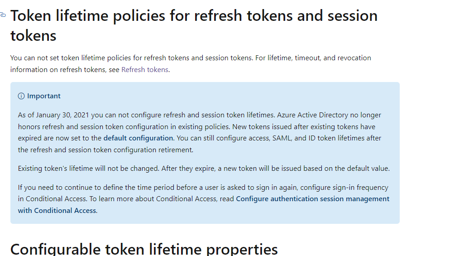Click the text information on refresh tokens
The height and width of the screenshot is (256, 464).
point(58,70)
